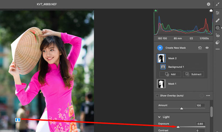Select the Masking tool icon

pyautogui.click(x=218, y=28)
